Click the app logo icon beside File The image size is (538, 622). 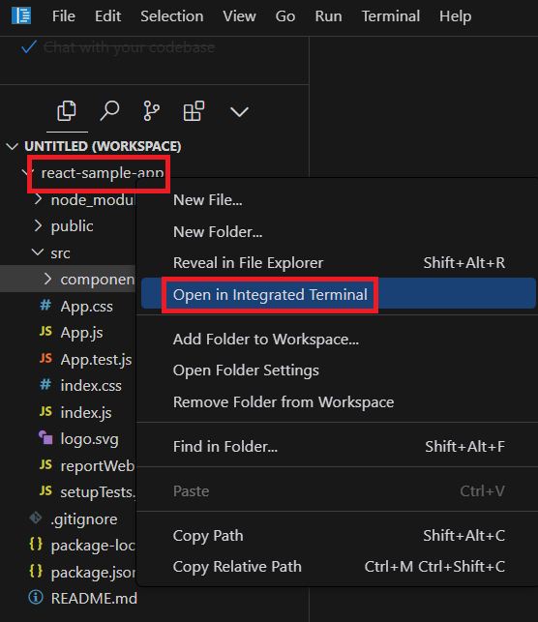(21, 15)
